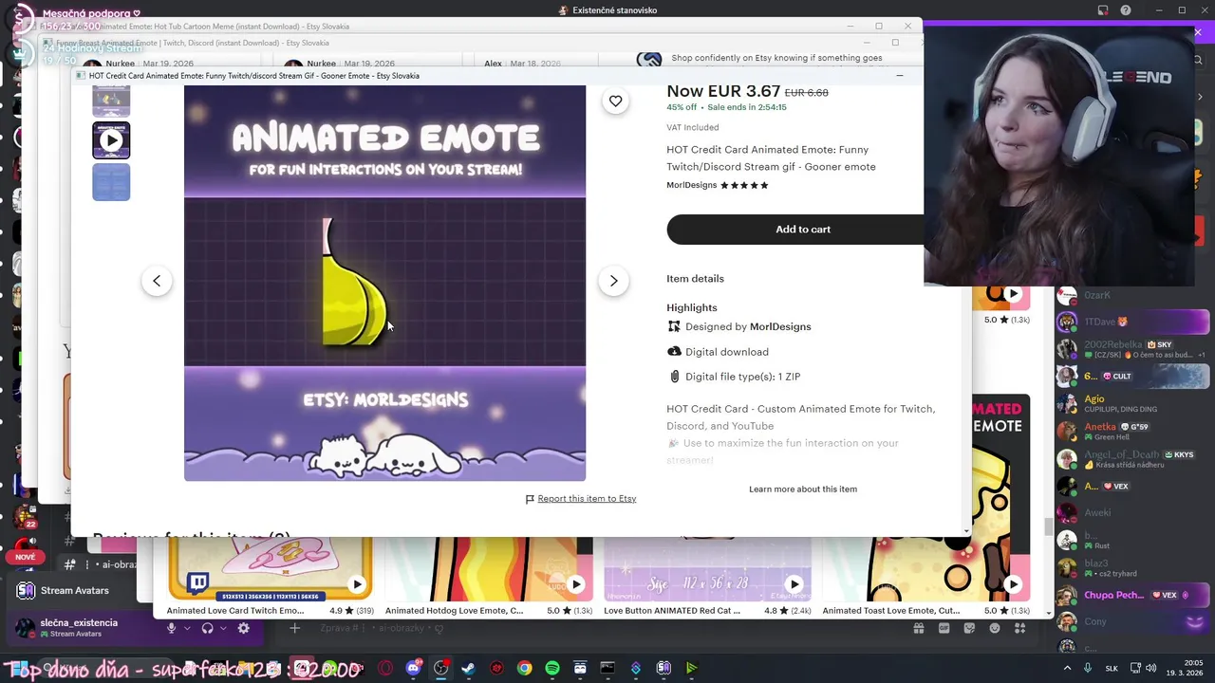The height and width of the screenshot is (683, 1215).
Task: Select the blue listing thumbnail below the video
Action: tap(111, 182)
